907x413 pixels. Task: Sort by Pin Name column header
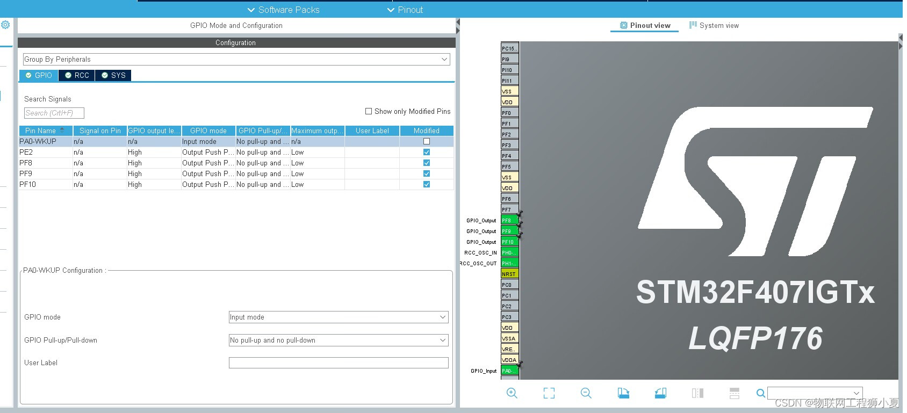[46, 131]
